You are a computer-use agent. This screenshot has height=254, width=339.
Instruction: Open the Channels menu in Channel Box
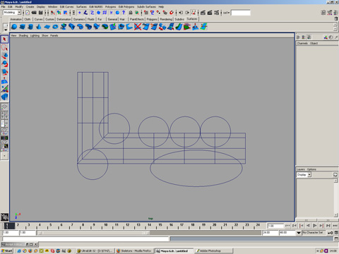pos(302,43)
